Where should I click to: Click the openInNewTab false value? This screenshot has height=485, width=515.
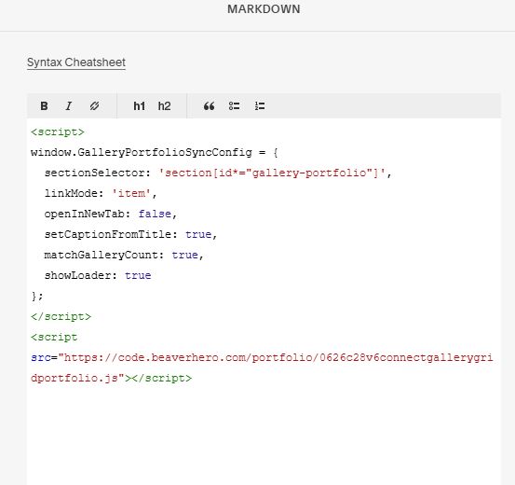coord(155,214)
